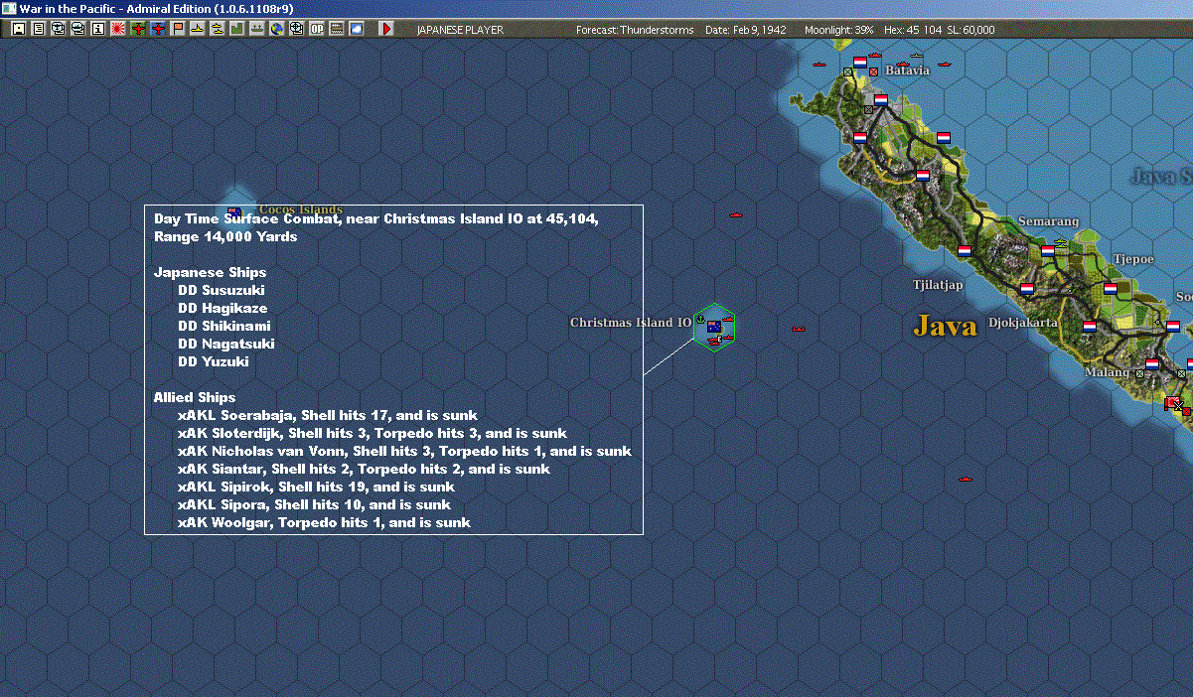Click the xAK Sloterdijk sunk line
The width and height of the screenshot is (1193, 697).
373,433
